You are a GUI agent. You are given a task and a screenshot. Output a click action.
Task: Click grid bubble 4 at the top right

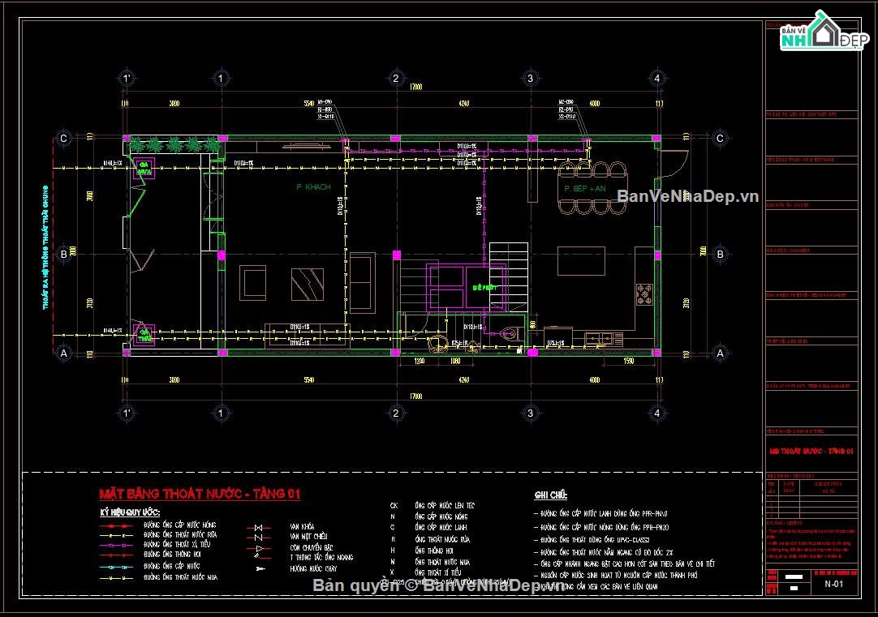[657, 78]
